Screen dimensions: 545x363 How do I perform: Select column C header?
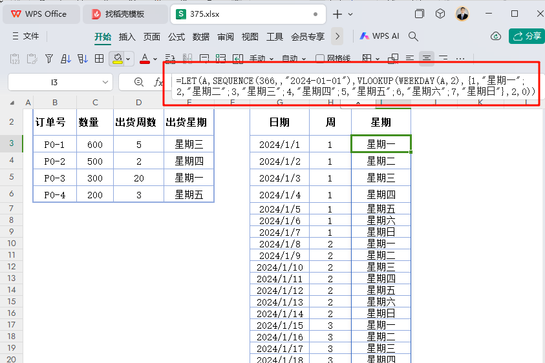95,103
